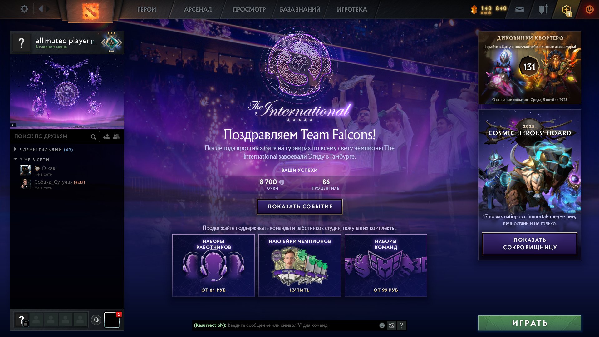Click Показать событие button
The width and height of the screenshot is (599, 337).
pos(300,206)
